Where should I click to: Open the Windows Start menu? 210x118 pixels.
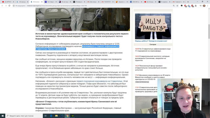point(3,116)
